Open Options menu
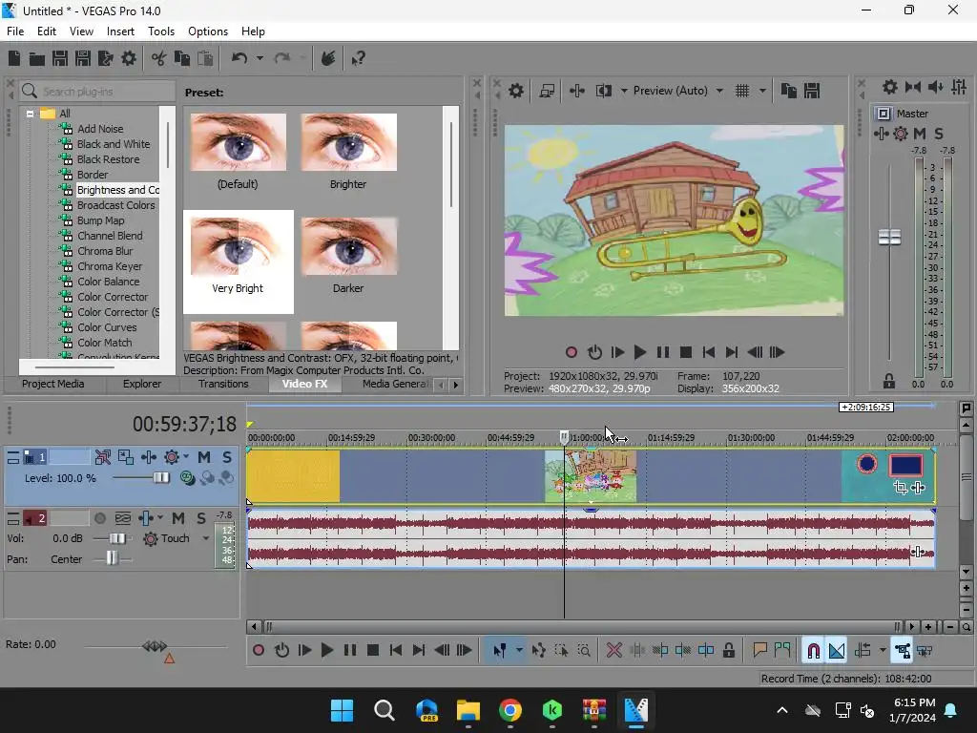This screenshot has height=733, width=977. click(x=207, y=31)
